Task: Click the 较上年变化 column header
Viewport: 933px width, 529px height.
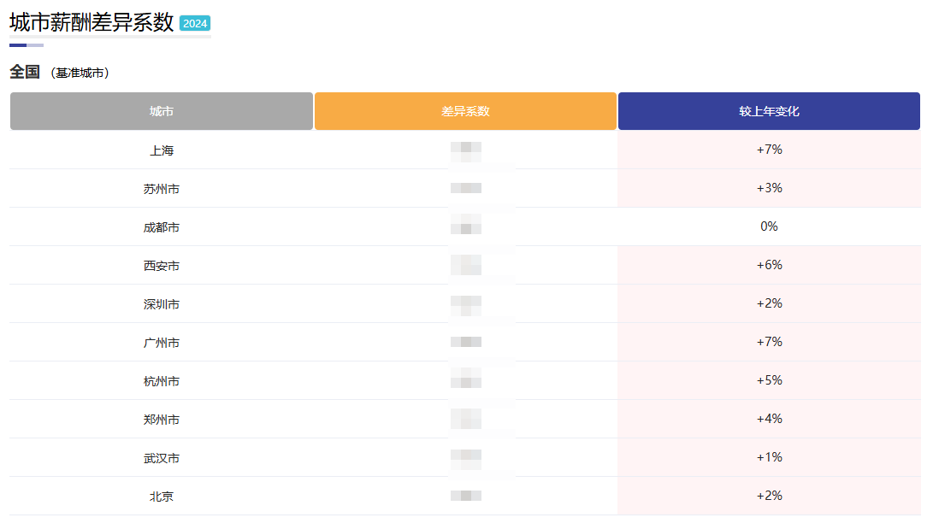Action: click(769, 111)
